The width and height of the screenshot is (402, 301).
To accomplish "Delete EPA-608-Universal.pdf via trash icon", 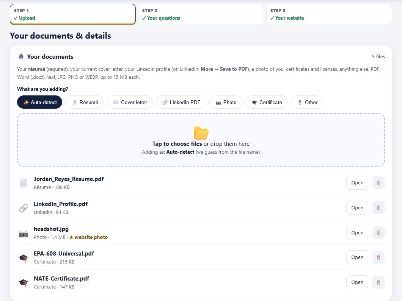I will pyautogui.click(x=378, y=257).
